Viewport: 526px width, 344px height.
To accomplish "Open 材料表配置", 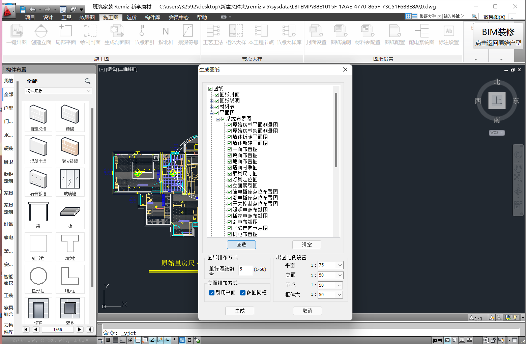I will coord(368,35).
